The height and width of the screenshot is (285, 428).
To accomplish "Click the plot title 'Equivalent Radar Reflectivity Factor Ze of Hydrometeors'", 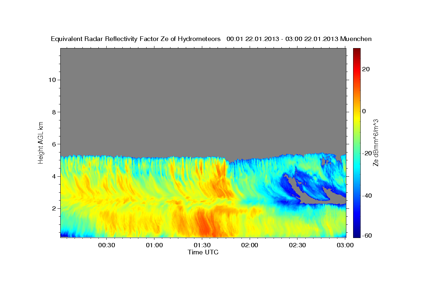I will 136,39.
